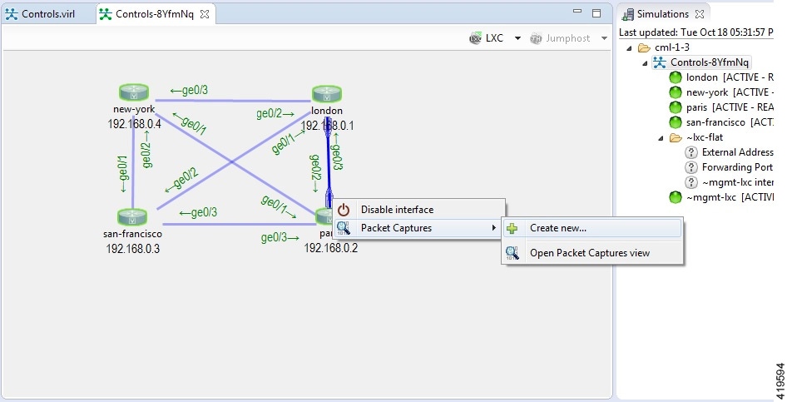Click the san-francisco label text
The height and width of the screenshot is (402, 787).
(132, 234)
